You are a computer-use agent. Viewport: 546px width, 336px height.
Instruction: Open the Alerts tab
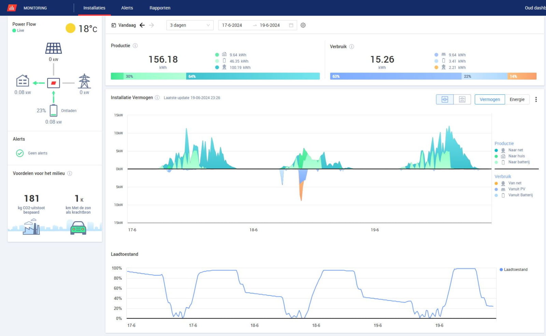(127, 8)
